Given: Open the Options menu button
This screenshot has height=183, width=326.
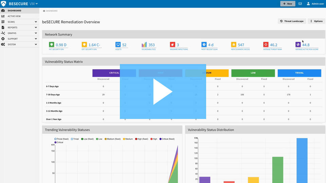Looking at the screenshot, I should [x=316, y=21].
